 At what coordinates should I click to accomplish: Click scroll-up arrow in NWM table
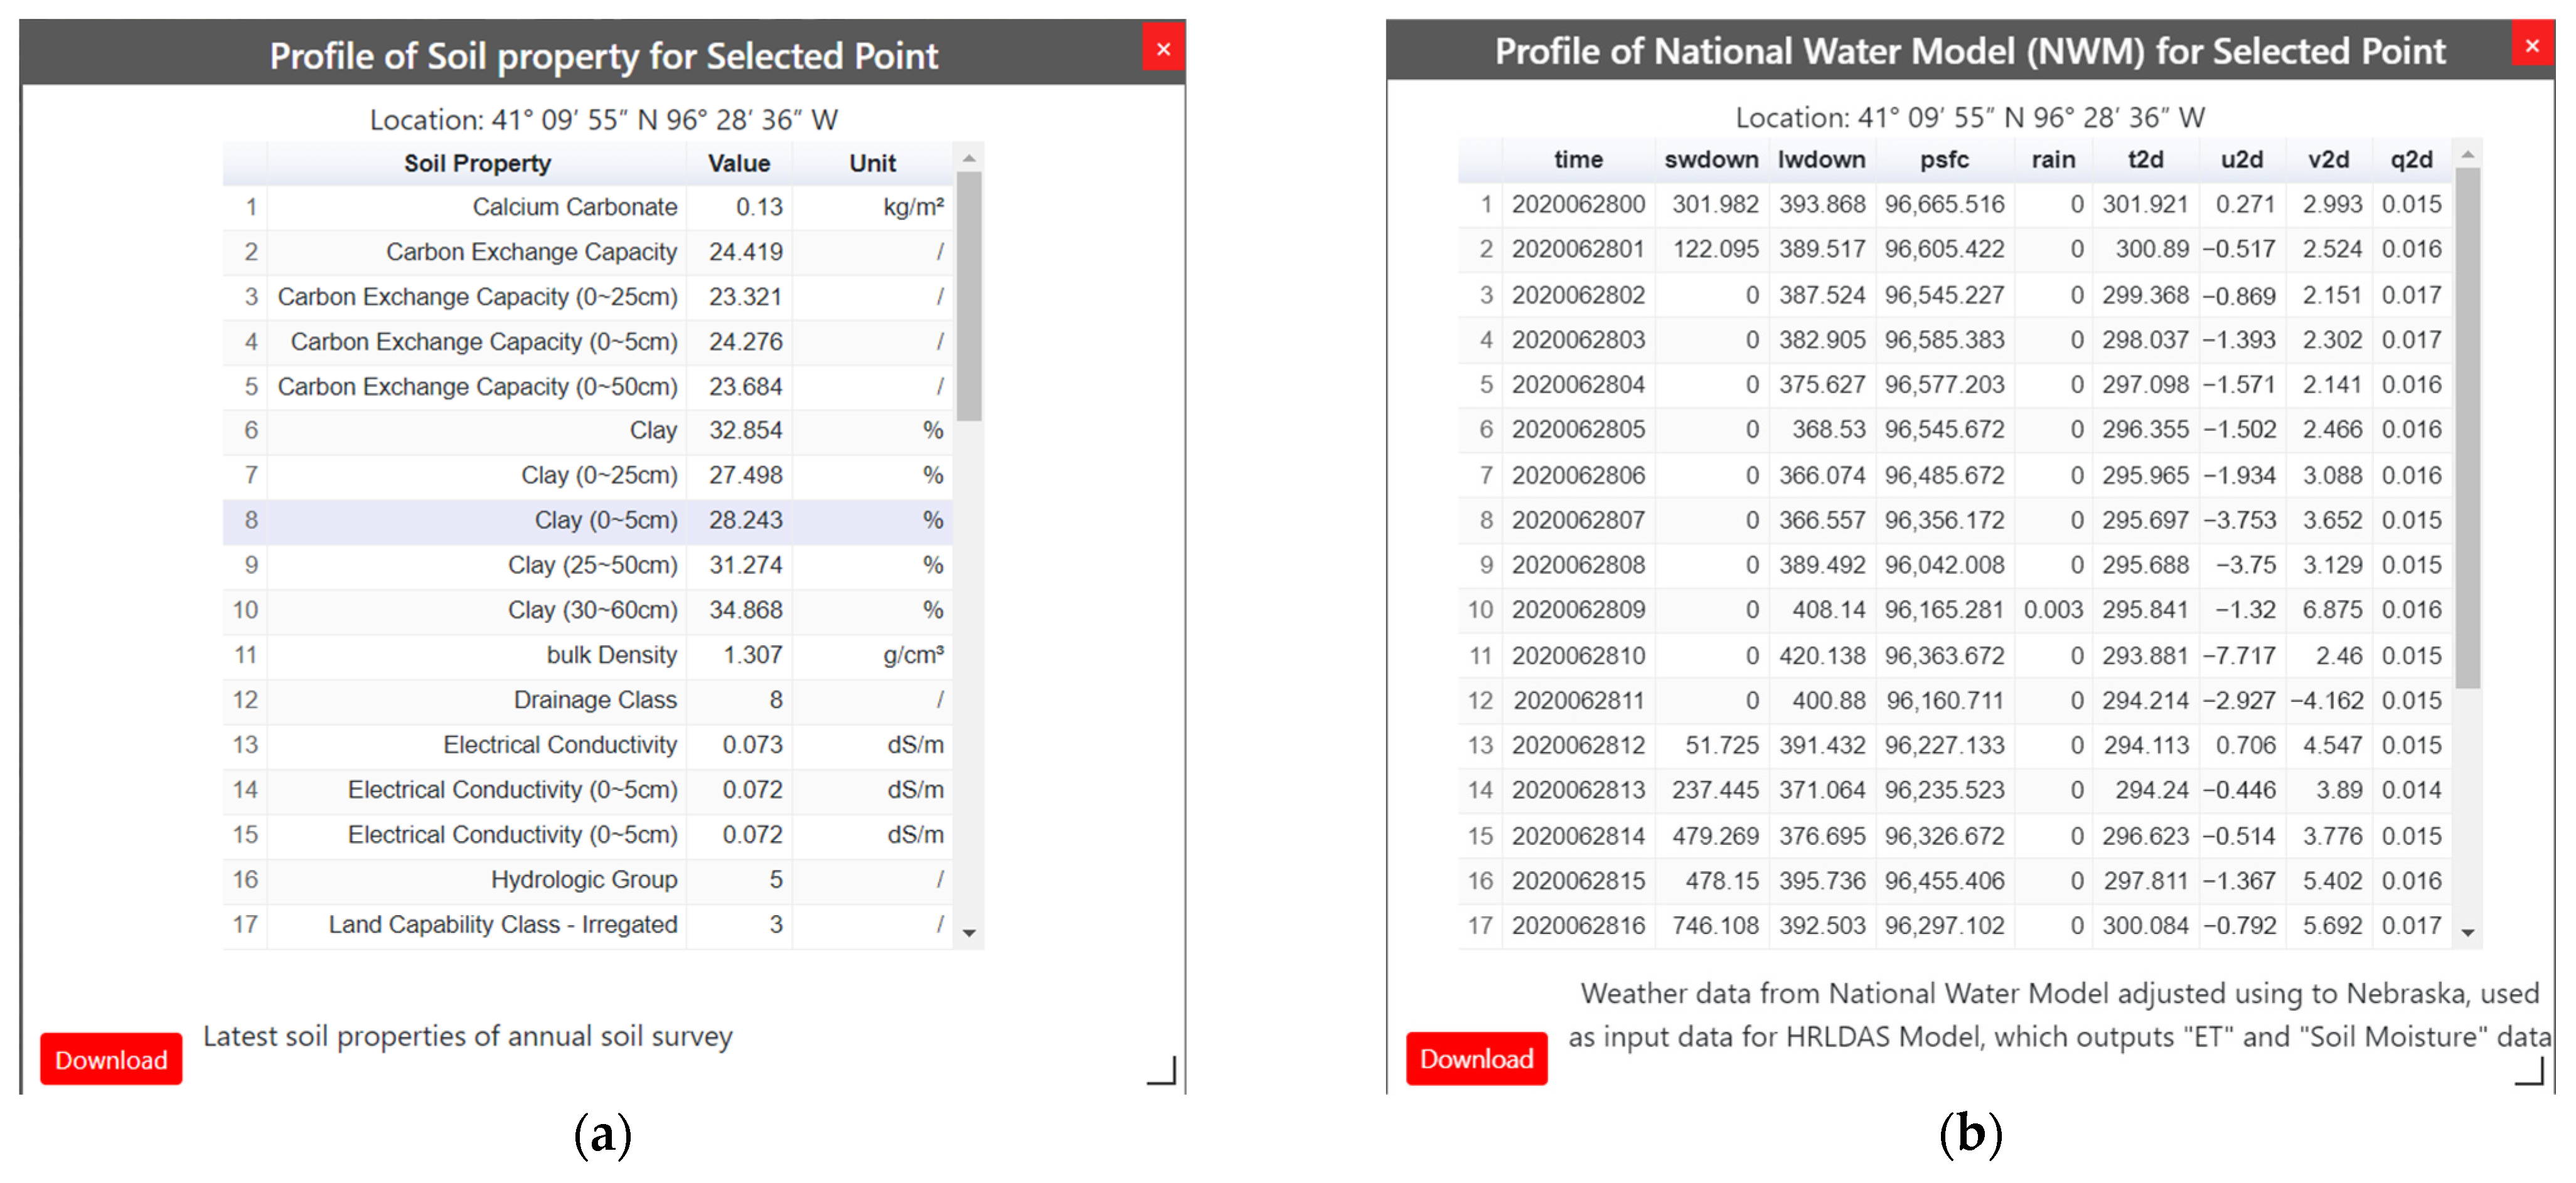click(2467, 155)
